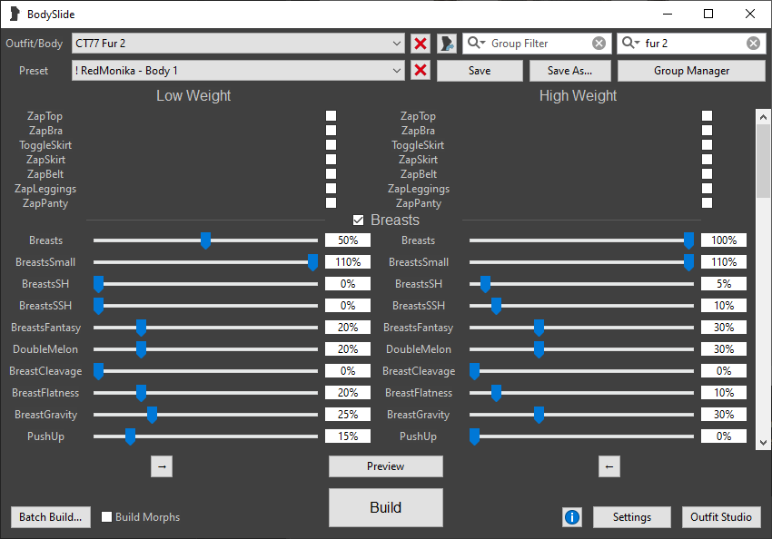
Task: Click the Preview button
Action: [385, 466]
